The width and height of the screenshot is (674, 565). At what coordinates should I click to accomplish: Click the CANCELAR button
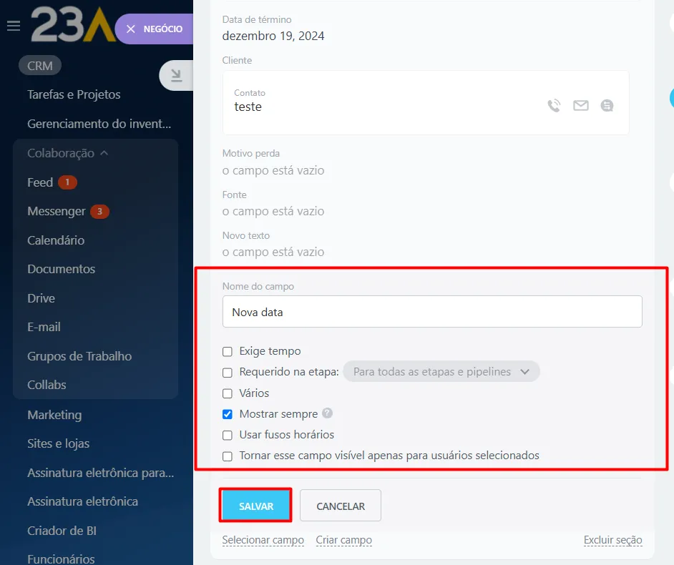(341, 506)
